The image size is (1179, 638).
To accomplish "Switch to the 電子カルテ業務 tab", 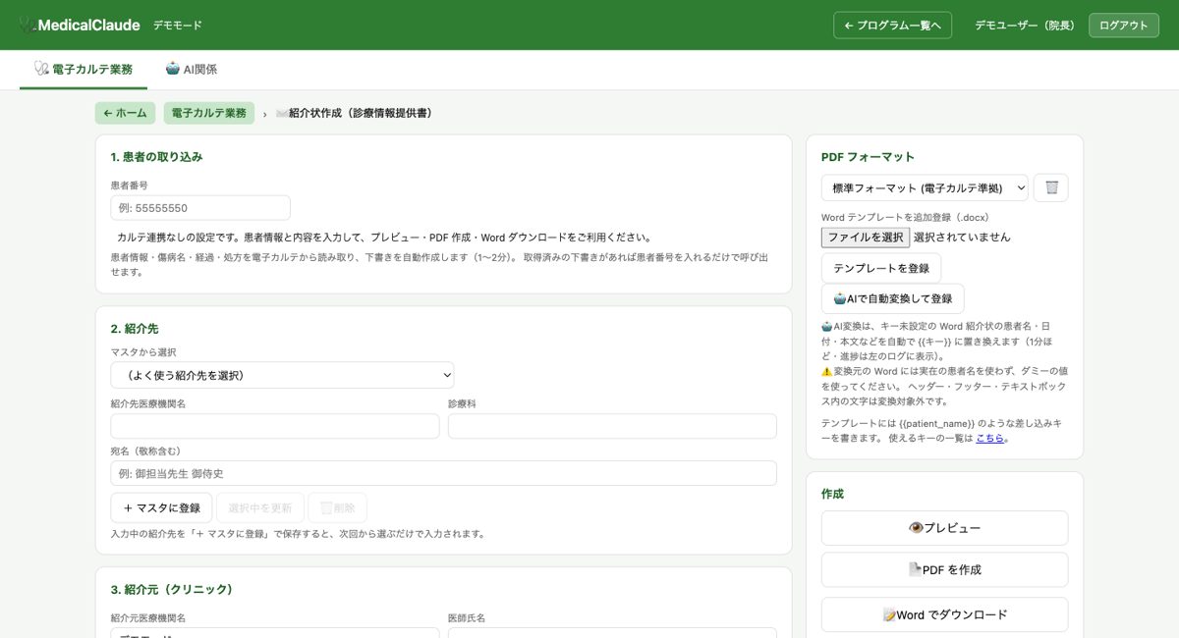I will click(84, 70).
